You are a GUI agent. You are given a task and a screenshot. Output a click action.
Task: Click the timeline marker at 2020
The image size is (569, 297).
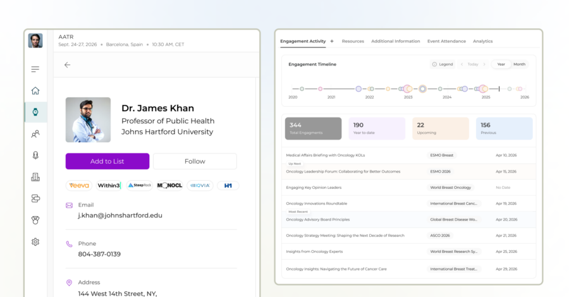302,89
